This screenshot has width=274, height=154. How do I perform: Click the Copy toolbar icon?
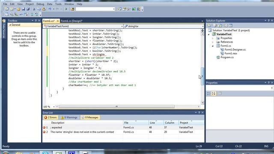pyautogui.click(x=39, y=9)
